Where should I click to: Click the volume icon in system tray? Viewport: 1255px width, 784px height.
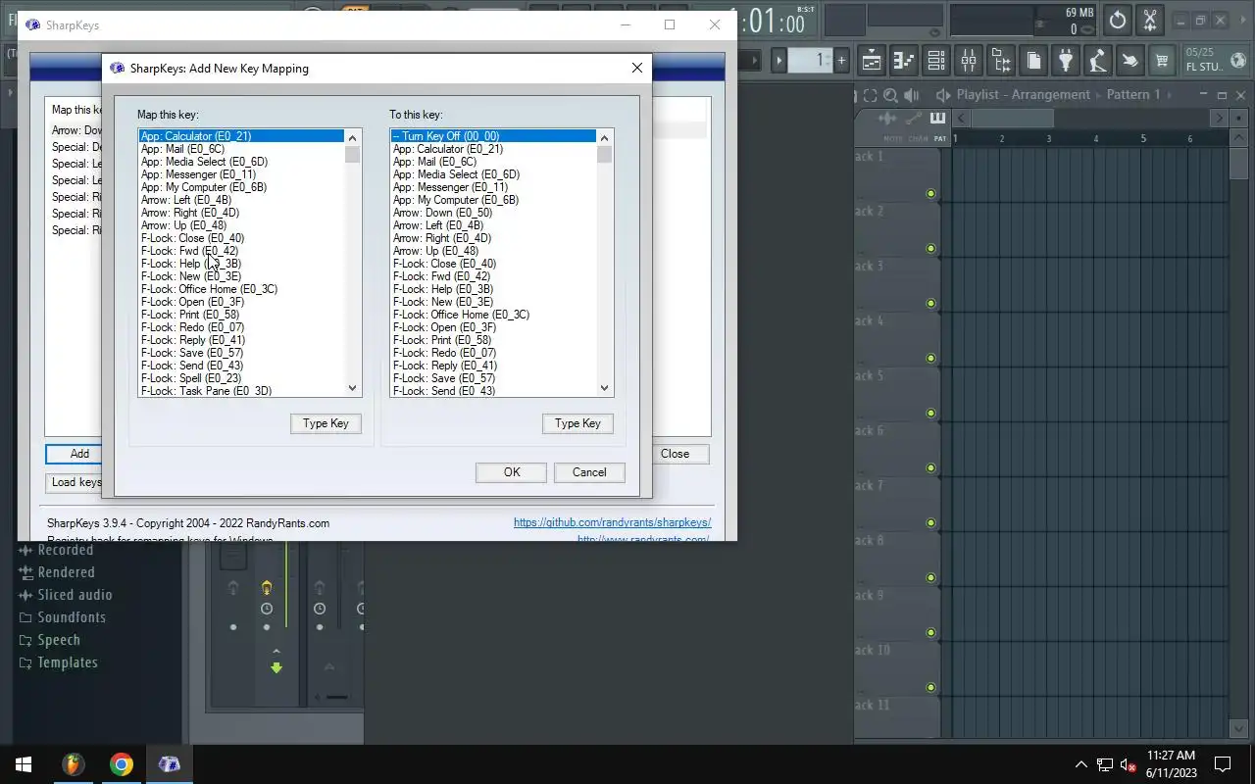click(x=1129, y=764)
